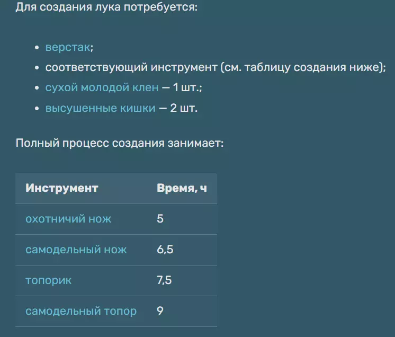Follow the "топорик" link

pos(48,280)
